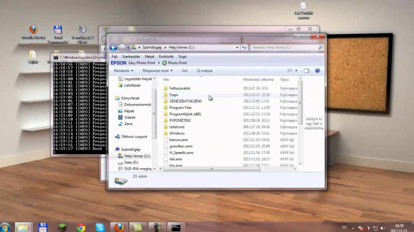Open Google Chrome from taskbar
The width and height of the screenshot is (414, 232).
[81, 227]
